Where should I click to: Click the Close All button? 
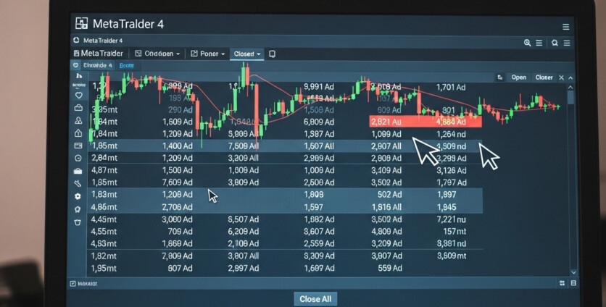click(x=315, y=299)
